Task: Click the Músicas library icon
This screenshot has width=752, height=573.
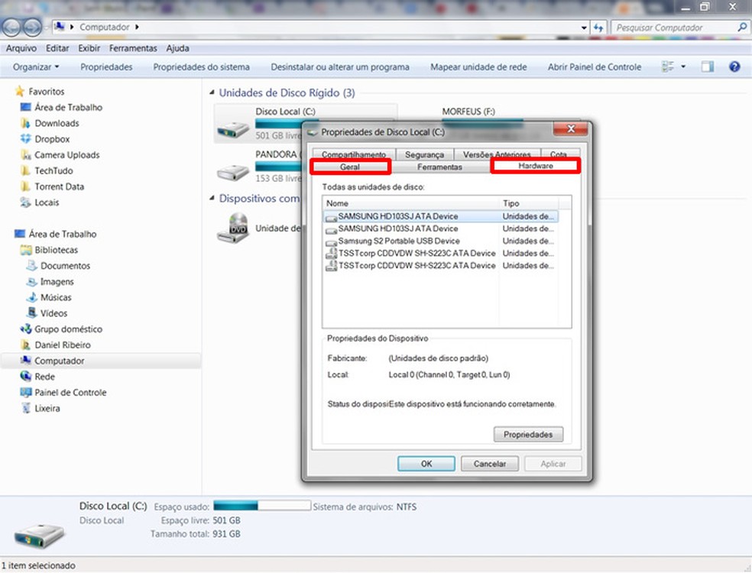Action: pyautogui.click(x=31, y=297)
